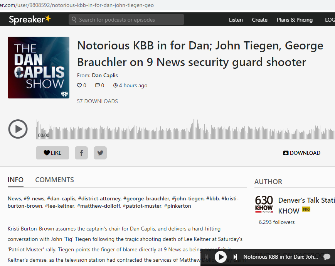Seek within the audio waveform
This screenshot has width=335, height=266.
[185, 129]
